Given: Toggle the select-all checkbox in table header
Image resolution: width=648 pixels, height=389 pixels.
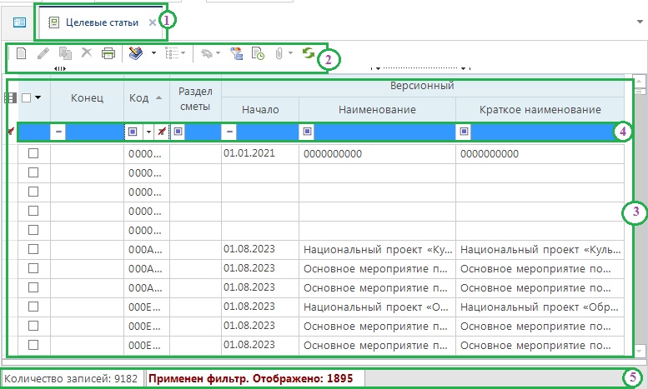Looking at the screenshot, I should [x=27, y=98].
